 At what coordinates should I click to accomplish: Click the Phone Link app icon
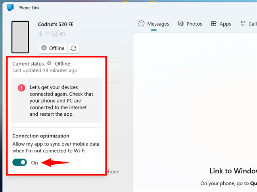pos(10,8)
